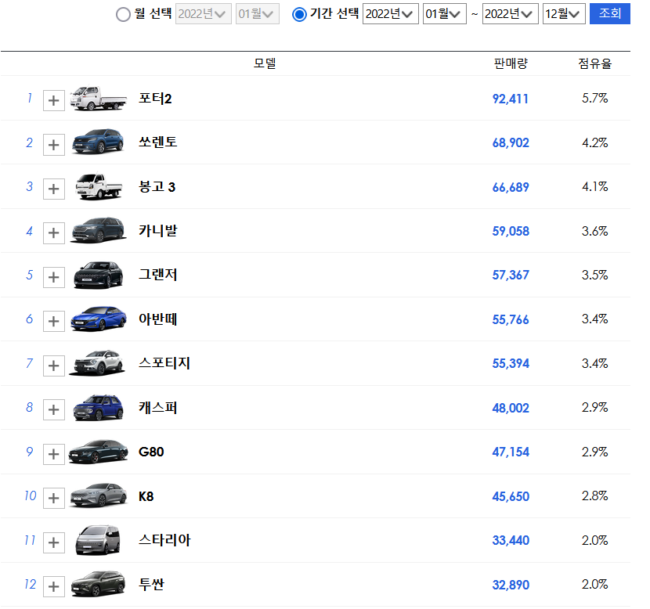
Task: Enable the disabled 월 선택 year selector
Action: pos(203,13)
